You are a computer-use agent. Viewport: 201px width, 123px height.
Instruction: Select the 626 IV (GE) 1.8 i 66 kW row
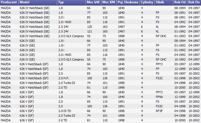(100, 41)
